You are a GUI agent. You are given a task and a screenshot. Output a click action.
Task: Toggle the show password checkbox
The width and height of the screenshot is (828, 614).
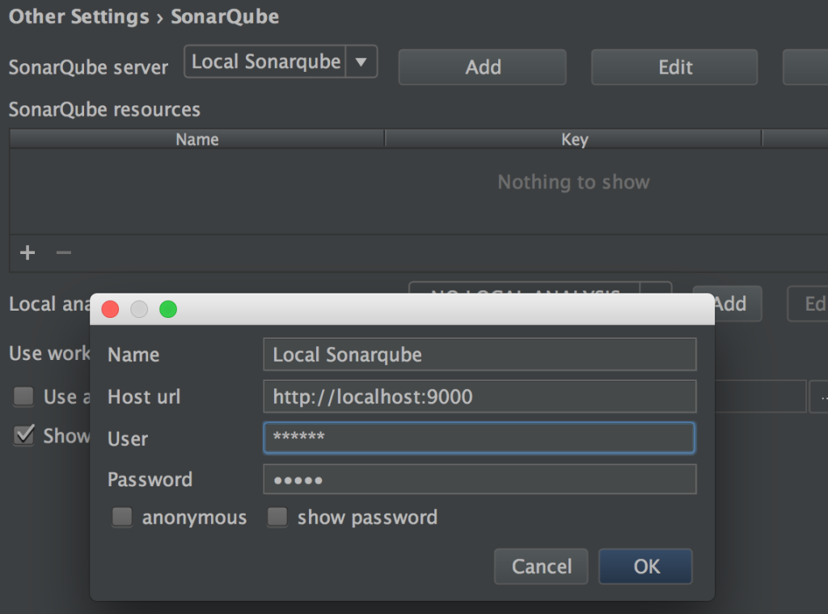(x=277, y=517)
